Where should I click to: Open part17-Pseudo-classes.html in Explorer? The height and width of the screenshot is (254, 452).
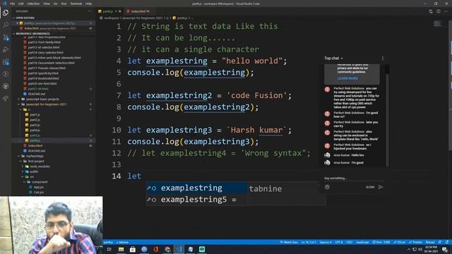coord(47,68)
